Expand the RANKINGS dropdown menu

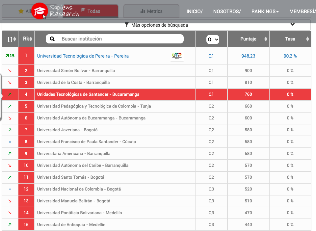(265, 12)
